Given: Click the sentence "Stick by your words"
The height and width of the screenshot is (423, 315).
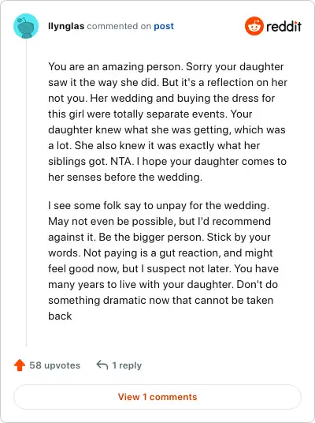Looking at the screenshot, I should [159, 245].
